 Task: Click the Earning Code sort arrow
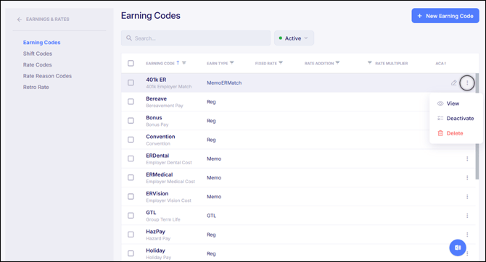coord(178,63)
